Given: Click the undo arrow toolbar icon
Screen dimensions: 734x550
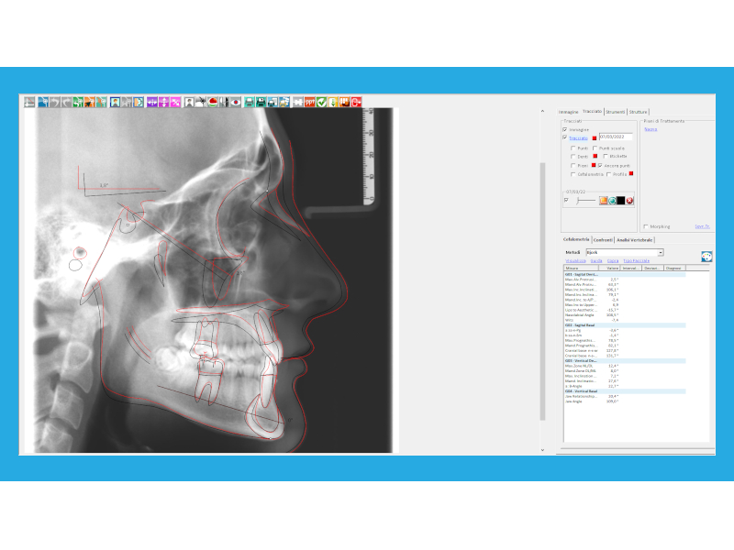Looking at the screenshot, I should pyautogui.click(x=55, y=102).
